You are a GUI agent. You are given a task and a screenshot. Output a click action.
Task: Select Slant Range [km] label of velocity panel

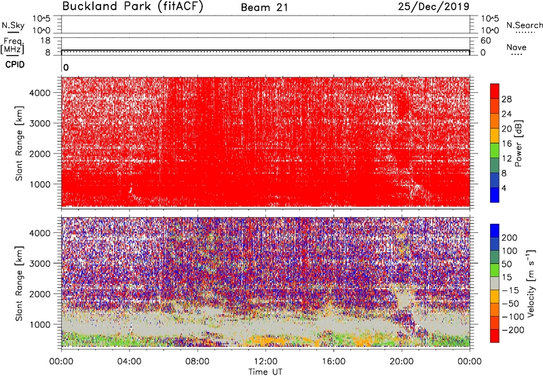point(19,283)
